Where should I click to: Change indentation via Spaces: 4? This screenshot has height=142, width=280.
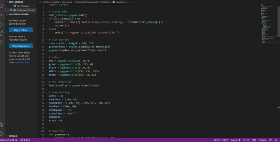pyautogui.click(x=235, y=140)
